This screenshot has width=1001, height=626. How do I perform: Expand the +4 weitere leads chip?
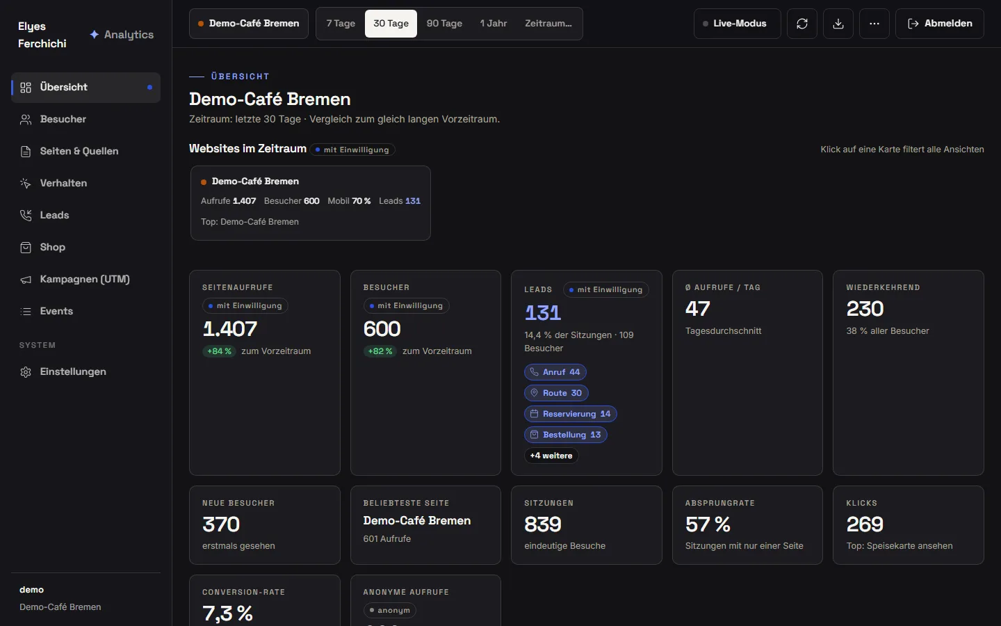pos(551,456)
